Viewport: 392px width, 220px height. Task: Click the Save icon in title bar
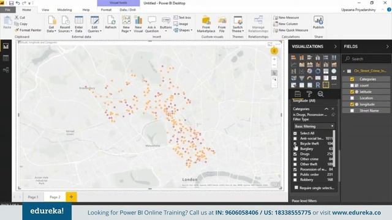click(x=11, y=3)
